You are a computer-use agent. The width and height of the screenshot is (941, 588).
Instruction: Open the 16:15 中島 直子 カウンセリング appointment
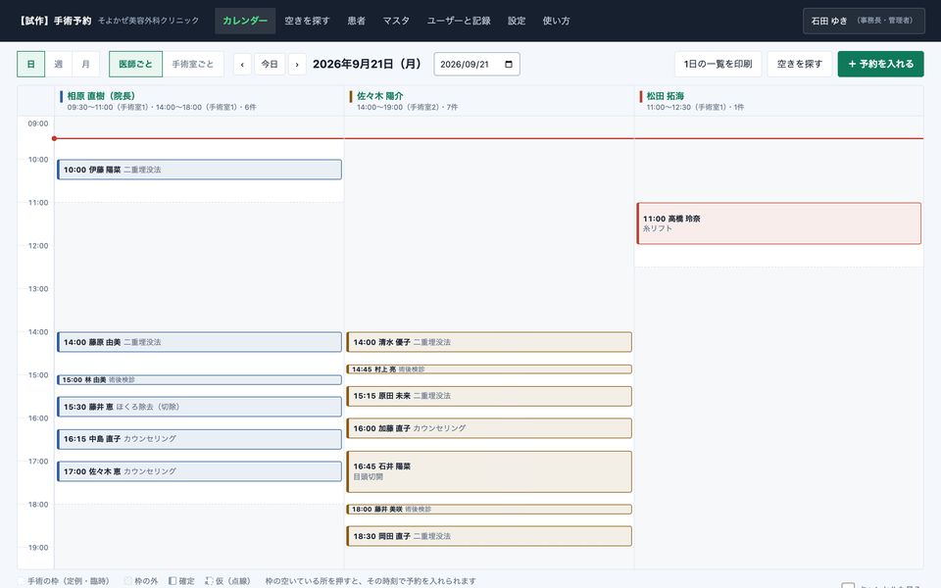pyautogui.click(x=199, y=439)
